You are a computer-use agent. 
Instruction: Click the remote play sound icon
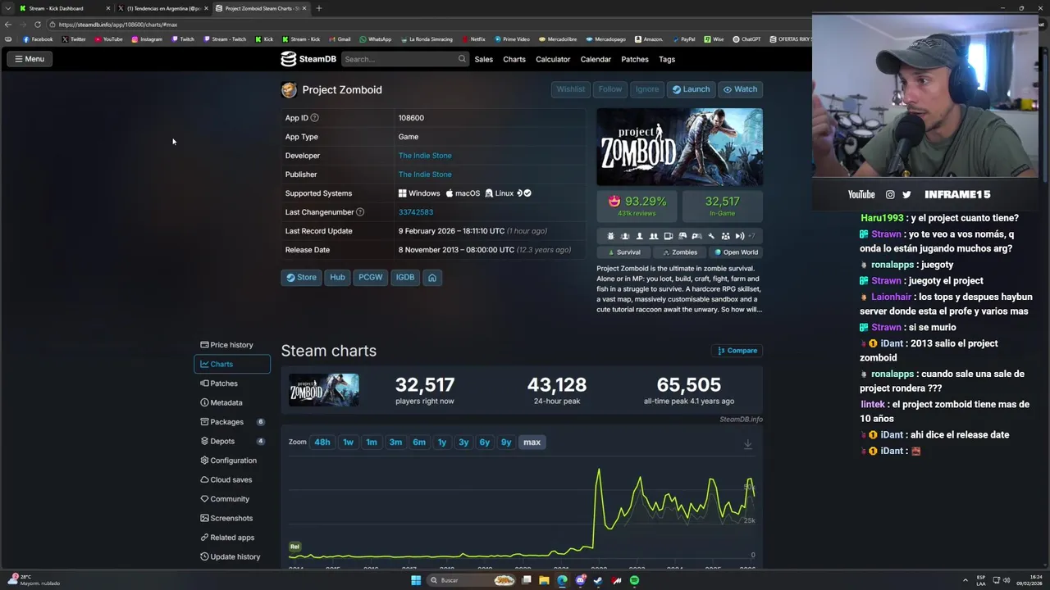pyautogui.click(x=740, y=236)
